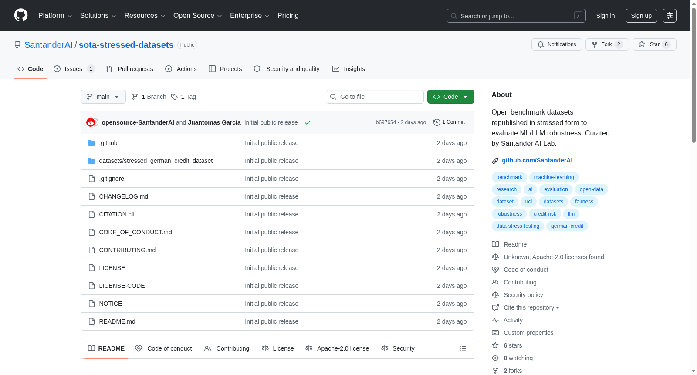The width and height of the screenshot is (697, 375).
Task: View the 1 Tag link
Action: (183, 97)
